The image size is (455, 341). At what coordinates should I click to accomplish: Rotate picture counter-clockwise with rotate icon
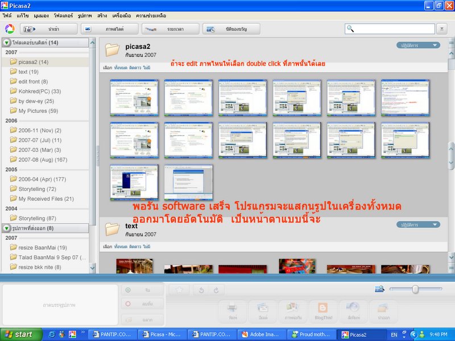coord(201,290)
